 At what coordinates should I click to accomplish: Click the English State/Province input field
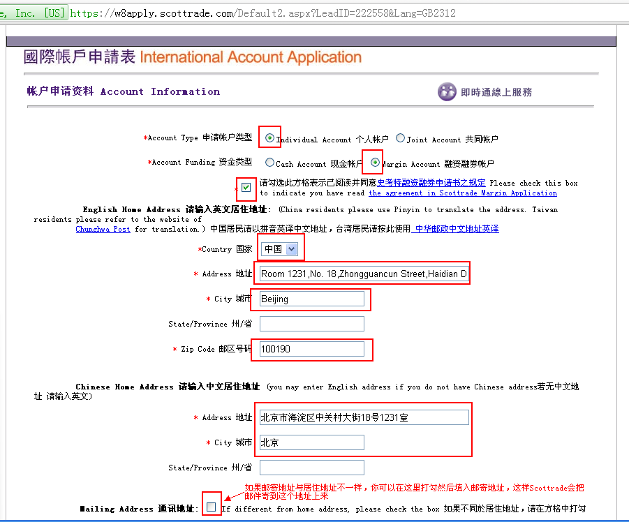[312, 324]
